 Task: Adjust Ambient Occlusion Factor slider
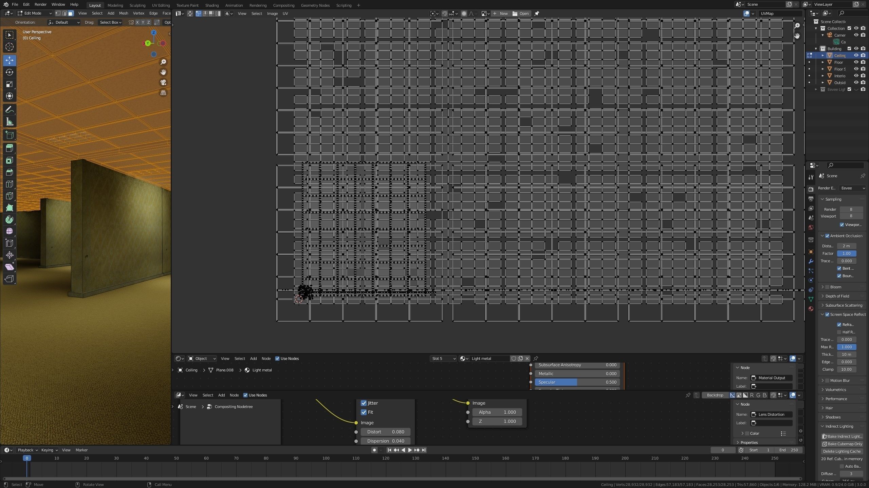pos(847,253)
